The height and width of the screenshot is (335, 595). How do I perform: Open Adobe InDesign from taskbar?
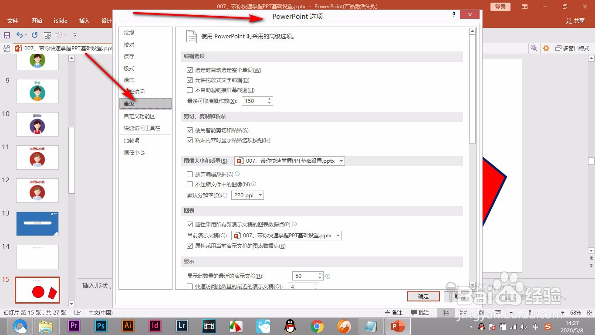coord(155,326)
